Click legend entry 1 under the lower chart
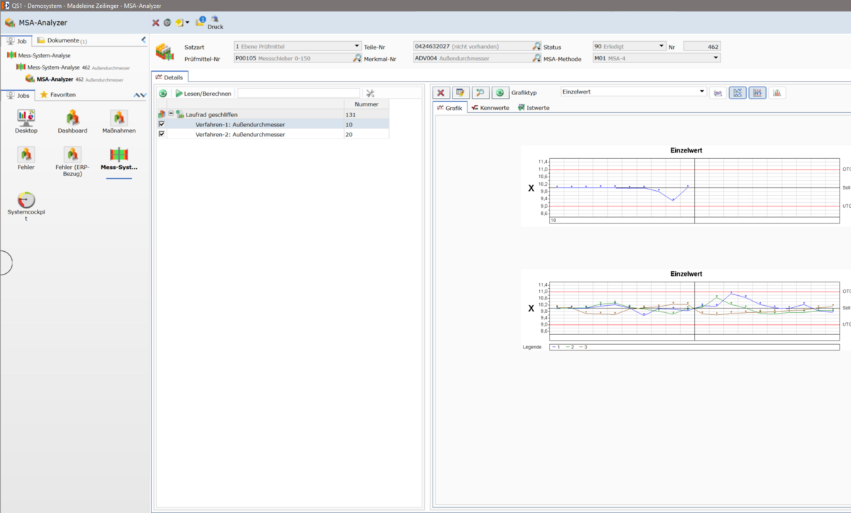This screenshot has height=513, width=851. (555, 347)
